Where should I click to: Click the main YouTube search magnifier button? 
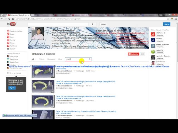(92, 24)
